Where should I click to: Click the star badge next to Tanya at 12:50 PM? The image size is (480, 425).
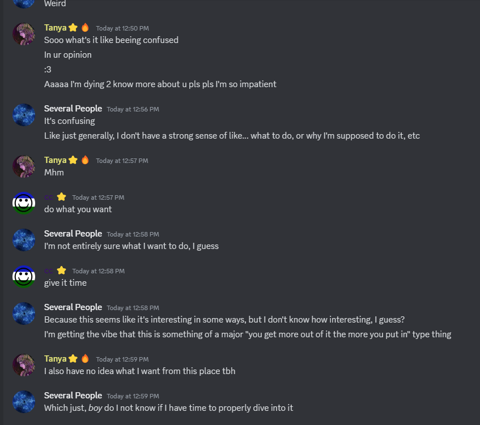[x=73, y=28]
